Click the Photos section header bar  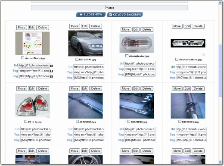pos(109,8)
